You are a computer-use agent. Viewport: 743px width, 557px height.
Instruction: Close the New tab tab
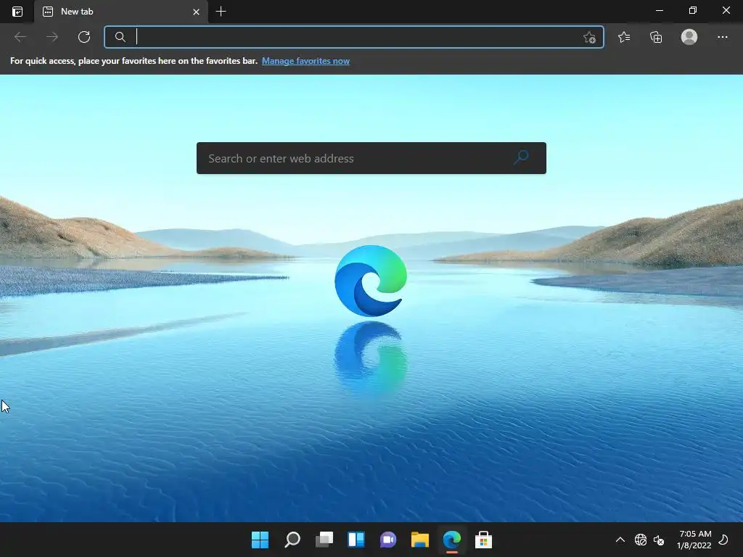pyautogui.click(x=196, y=12)
